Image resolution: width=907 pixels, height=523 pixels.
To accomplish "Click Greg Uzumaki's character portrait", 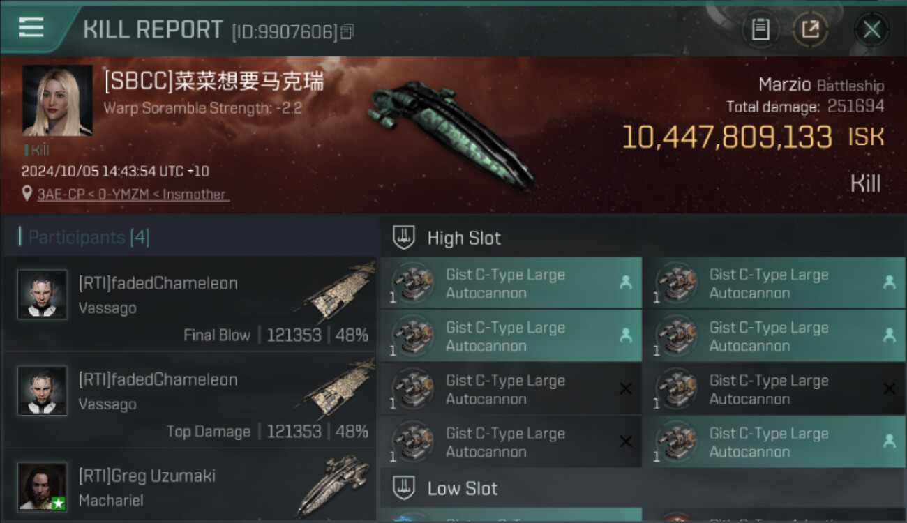I will click(43, 487).
